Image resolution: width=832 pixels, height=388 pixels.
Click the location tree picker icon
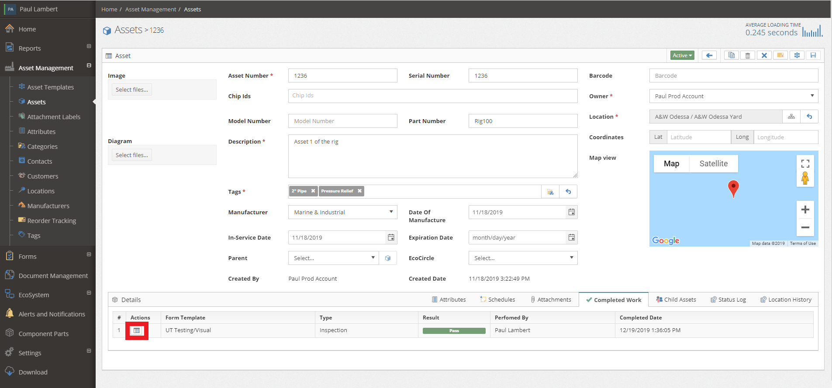791,117
